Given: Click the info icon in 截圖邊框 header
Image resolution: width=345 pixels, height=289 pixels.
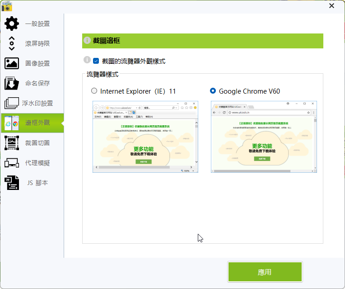Looking at the screenshot, I should [87, 40].
